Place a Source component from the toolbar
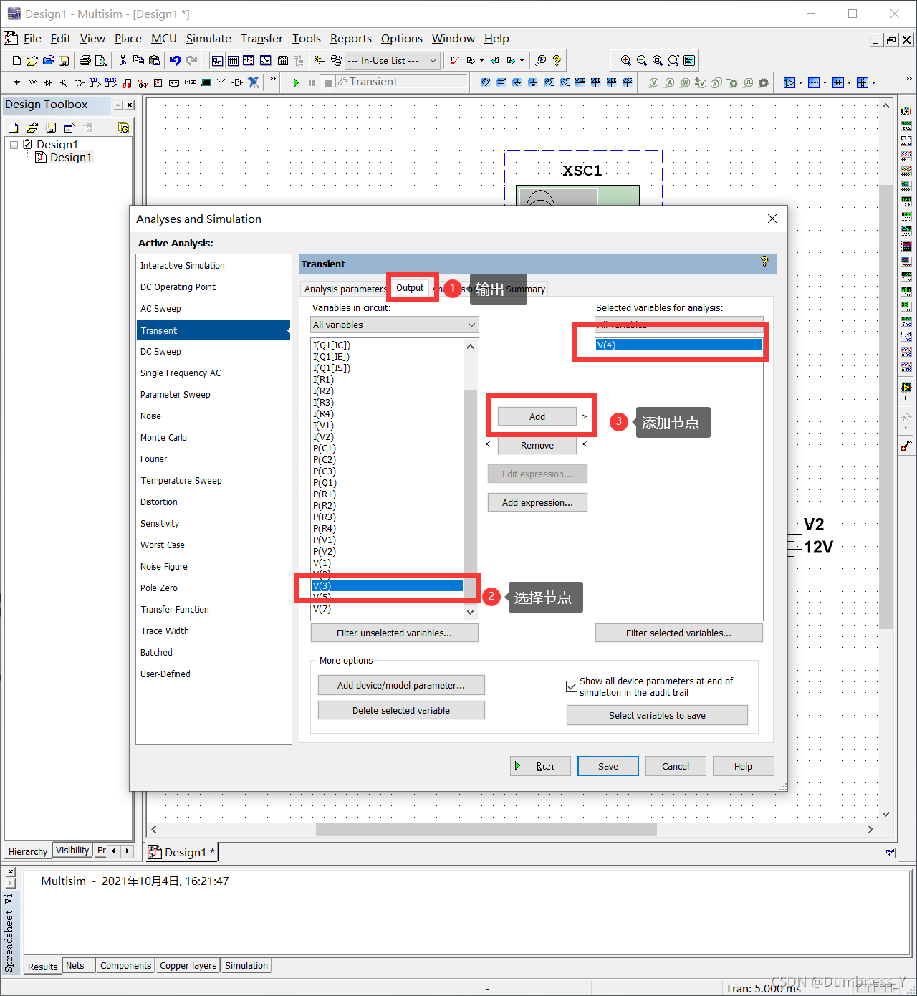The image size is (917, 996). pyautogui.click(x=16, y=82)
